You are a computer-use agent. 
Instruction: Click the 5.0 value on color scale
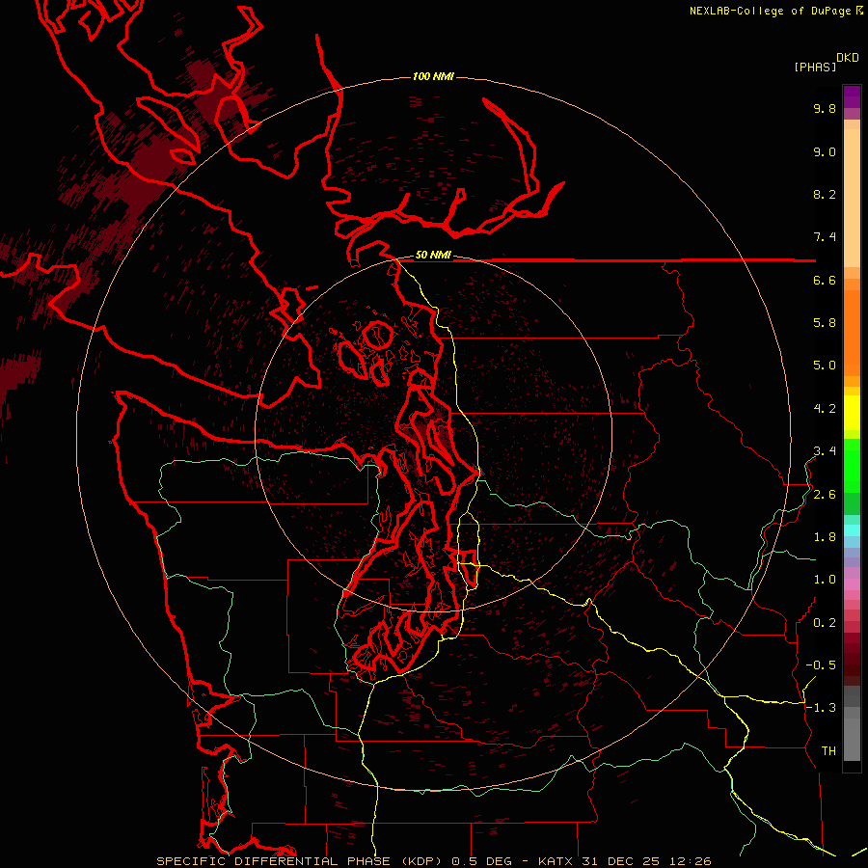(825, 366)
